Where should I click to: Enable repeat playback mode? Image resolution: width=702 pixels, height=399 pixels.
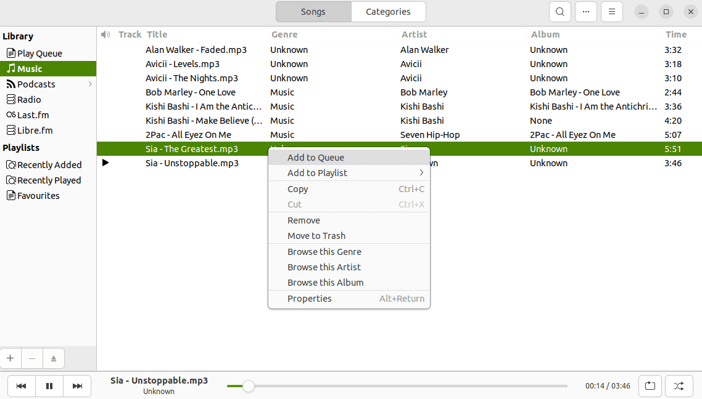click(650, 386)
